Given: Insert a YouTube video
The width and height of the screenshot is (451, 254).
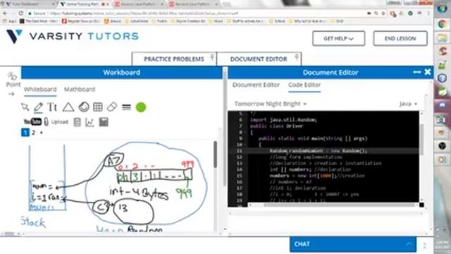Looking at the screenshot, I should pos(32,122).
